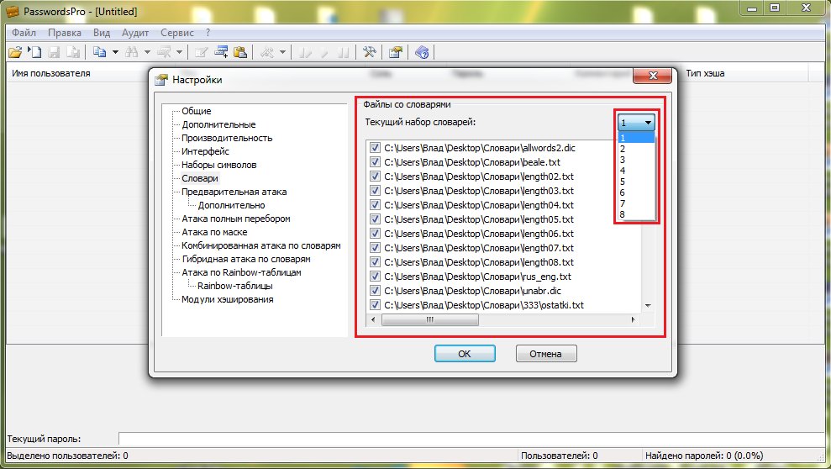Screen dimensions: 831x469
Task: Open the settings icon in the toolbar
Action: (394, 52)
